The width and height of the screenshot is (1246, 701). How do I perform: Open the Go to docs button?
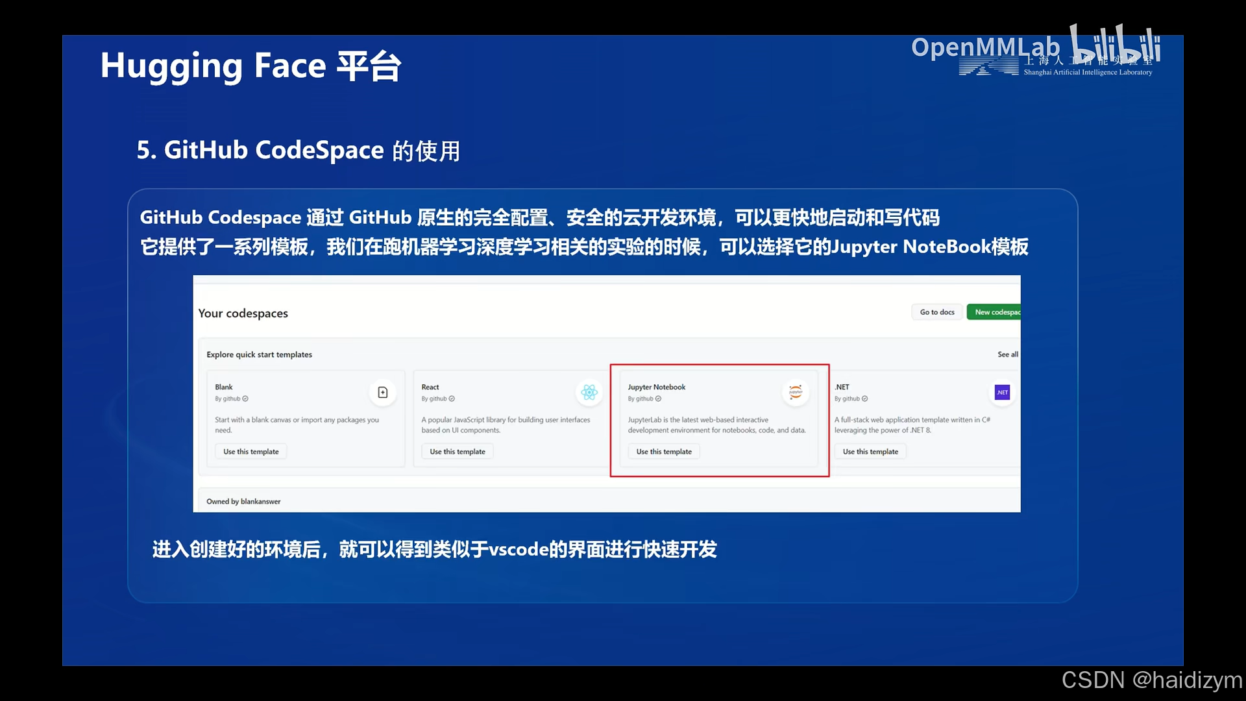pos(937,312)
